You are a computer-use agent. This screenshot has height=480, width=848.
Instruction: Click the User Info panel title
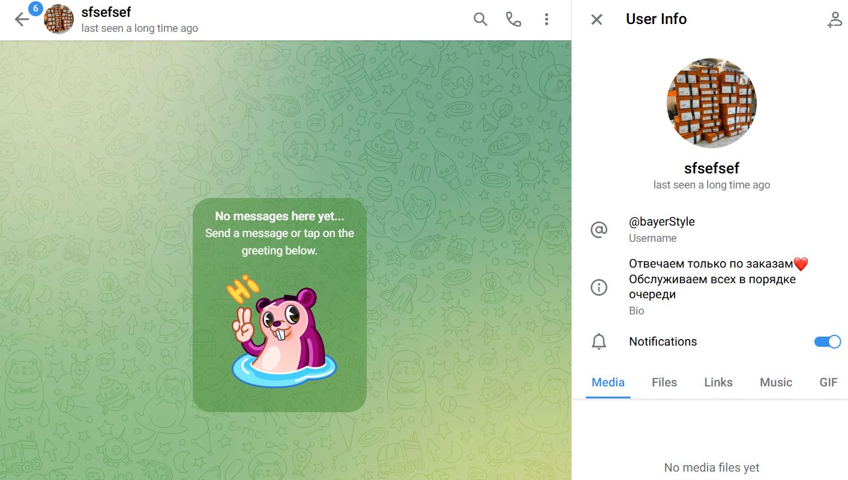point(656,19)
